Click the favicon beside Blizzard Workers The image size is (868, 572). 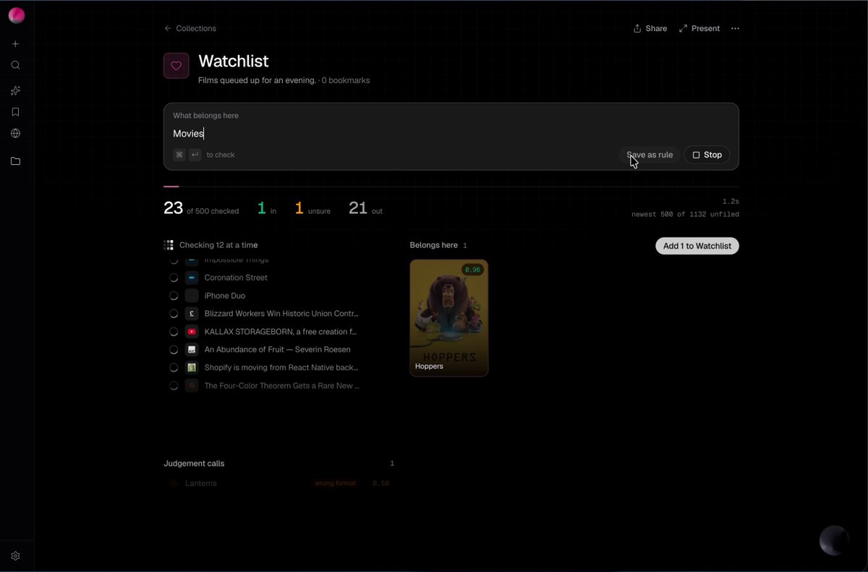[192, 314]
